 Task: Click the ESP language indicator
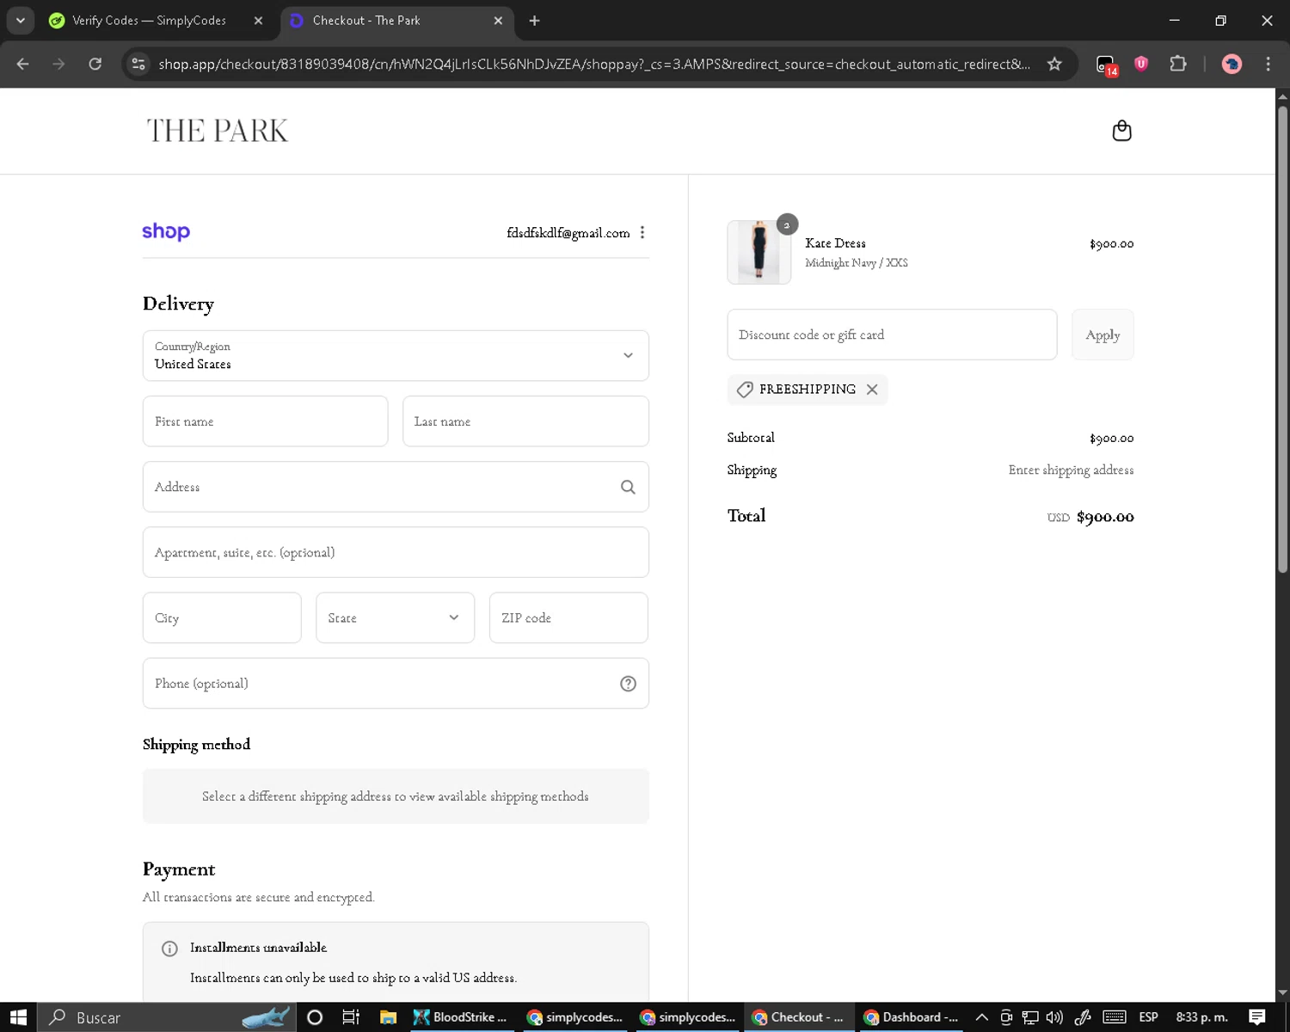pyautogui.click(x=1148, y=1017)
